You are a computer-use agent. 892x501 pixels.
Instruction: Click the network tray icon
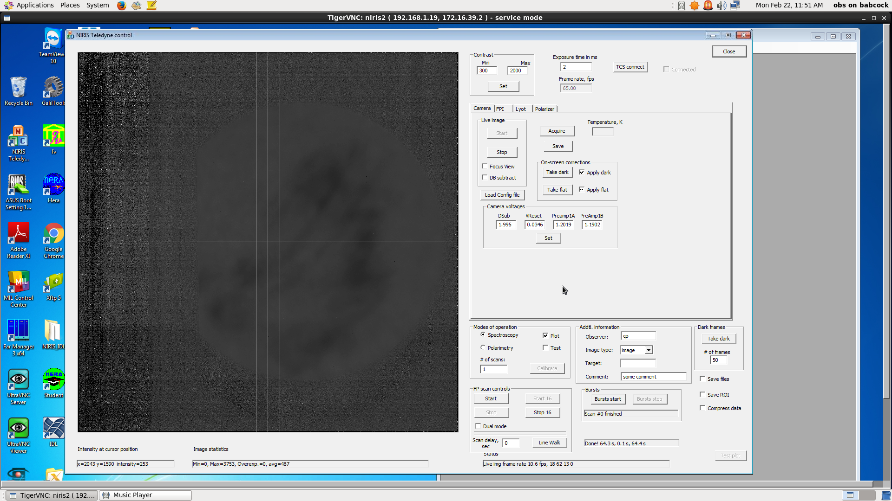pos(735,6)
